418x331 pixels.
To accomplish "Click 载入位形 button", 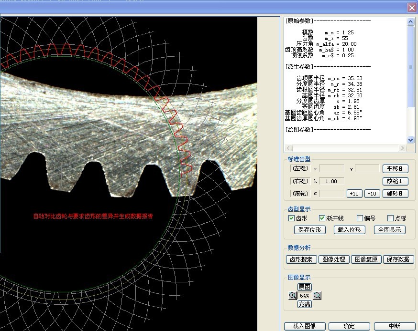I will 350,230.
